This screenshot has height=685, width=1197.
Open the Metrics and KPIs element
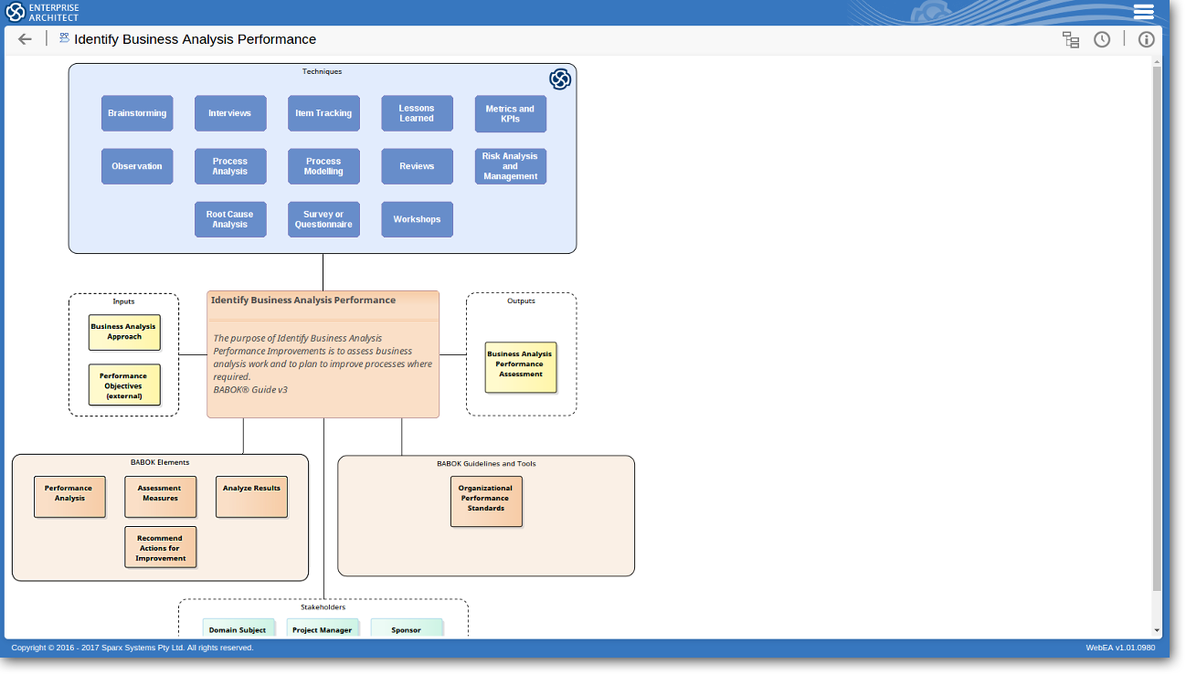coord(510,114)
